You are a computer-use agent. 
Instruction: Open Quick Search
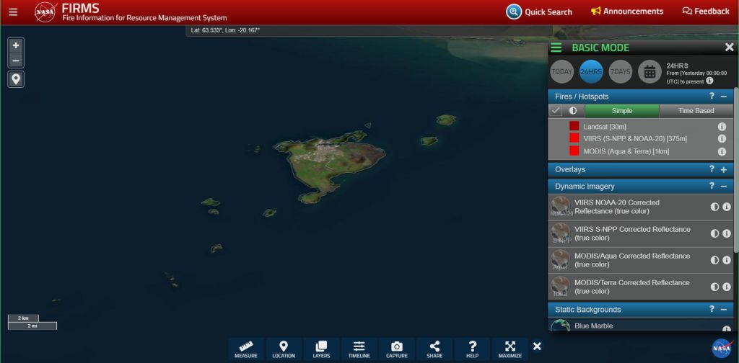(x=539, y=12)
